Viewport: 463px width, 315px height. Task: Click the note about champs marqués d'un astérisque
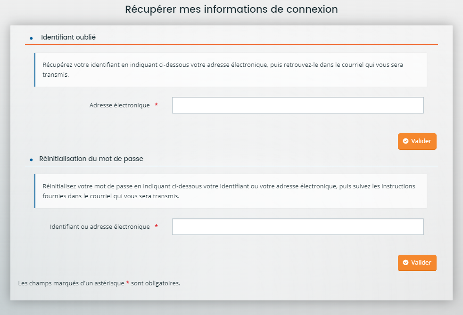coord(99,283)
